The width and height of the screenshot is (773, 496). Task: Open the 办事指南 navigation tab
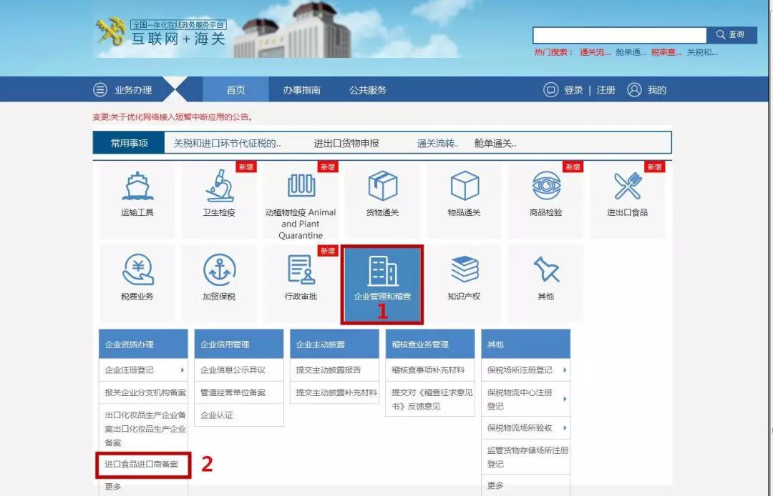pyautogui.click(x=302, y=89)
